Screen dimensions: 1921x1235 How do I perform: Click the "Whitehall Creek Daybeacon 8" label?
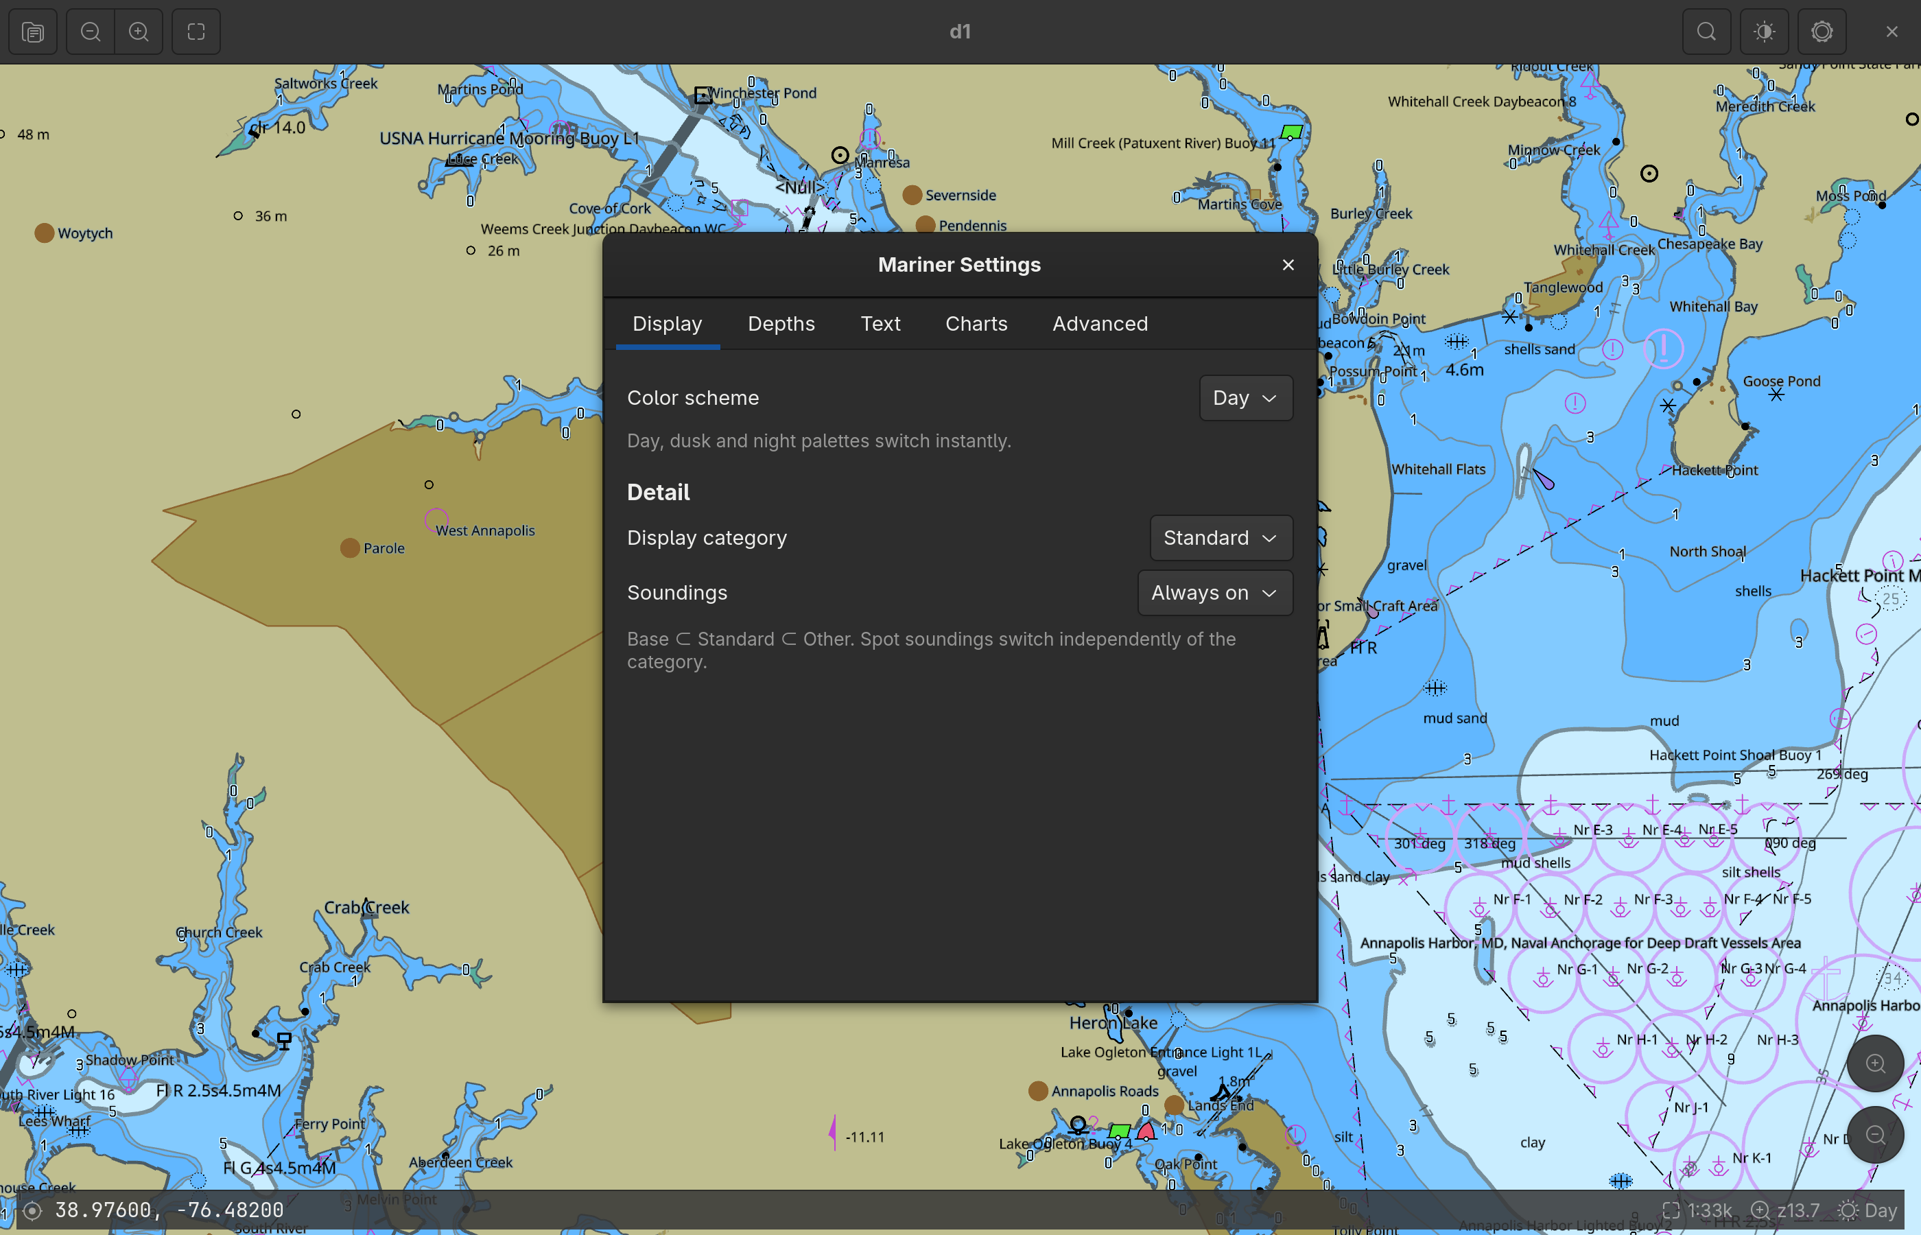click(1482, 101)
